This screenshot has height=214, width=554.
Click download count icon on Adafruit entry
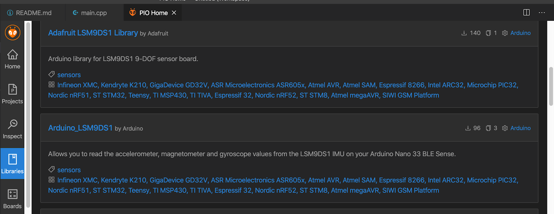tap(464, 33)
